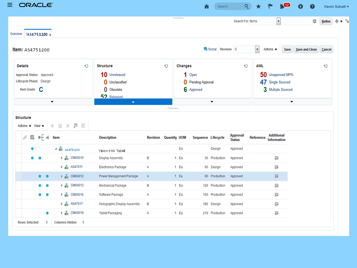Go to the Home icon
Image resolution: width=357 pixels, height=268 pixels.
point(206,6)
